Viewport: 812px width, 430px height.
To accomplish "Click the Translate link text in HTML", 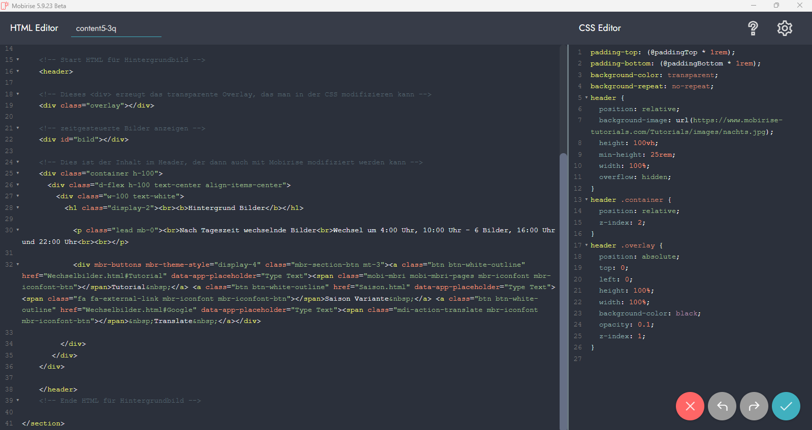I will pos(173,321).
